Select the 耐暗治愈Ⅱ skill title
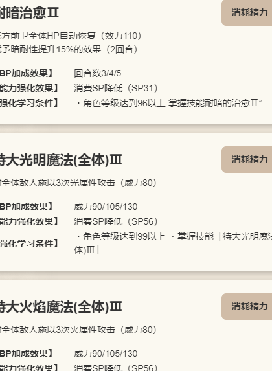The image size is (272, 371). point(29,13)
